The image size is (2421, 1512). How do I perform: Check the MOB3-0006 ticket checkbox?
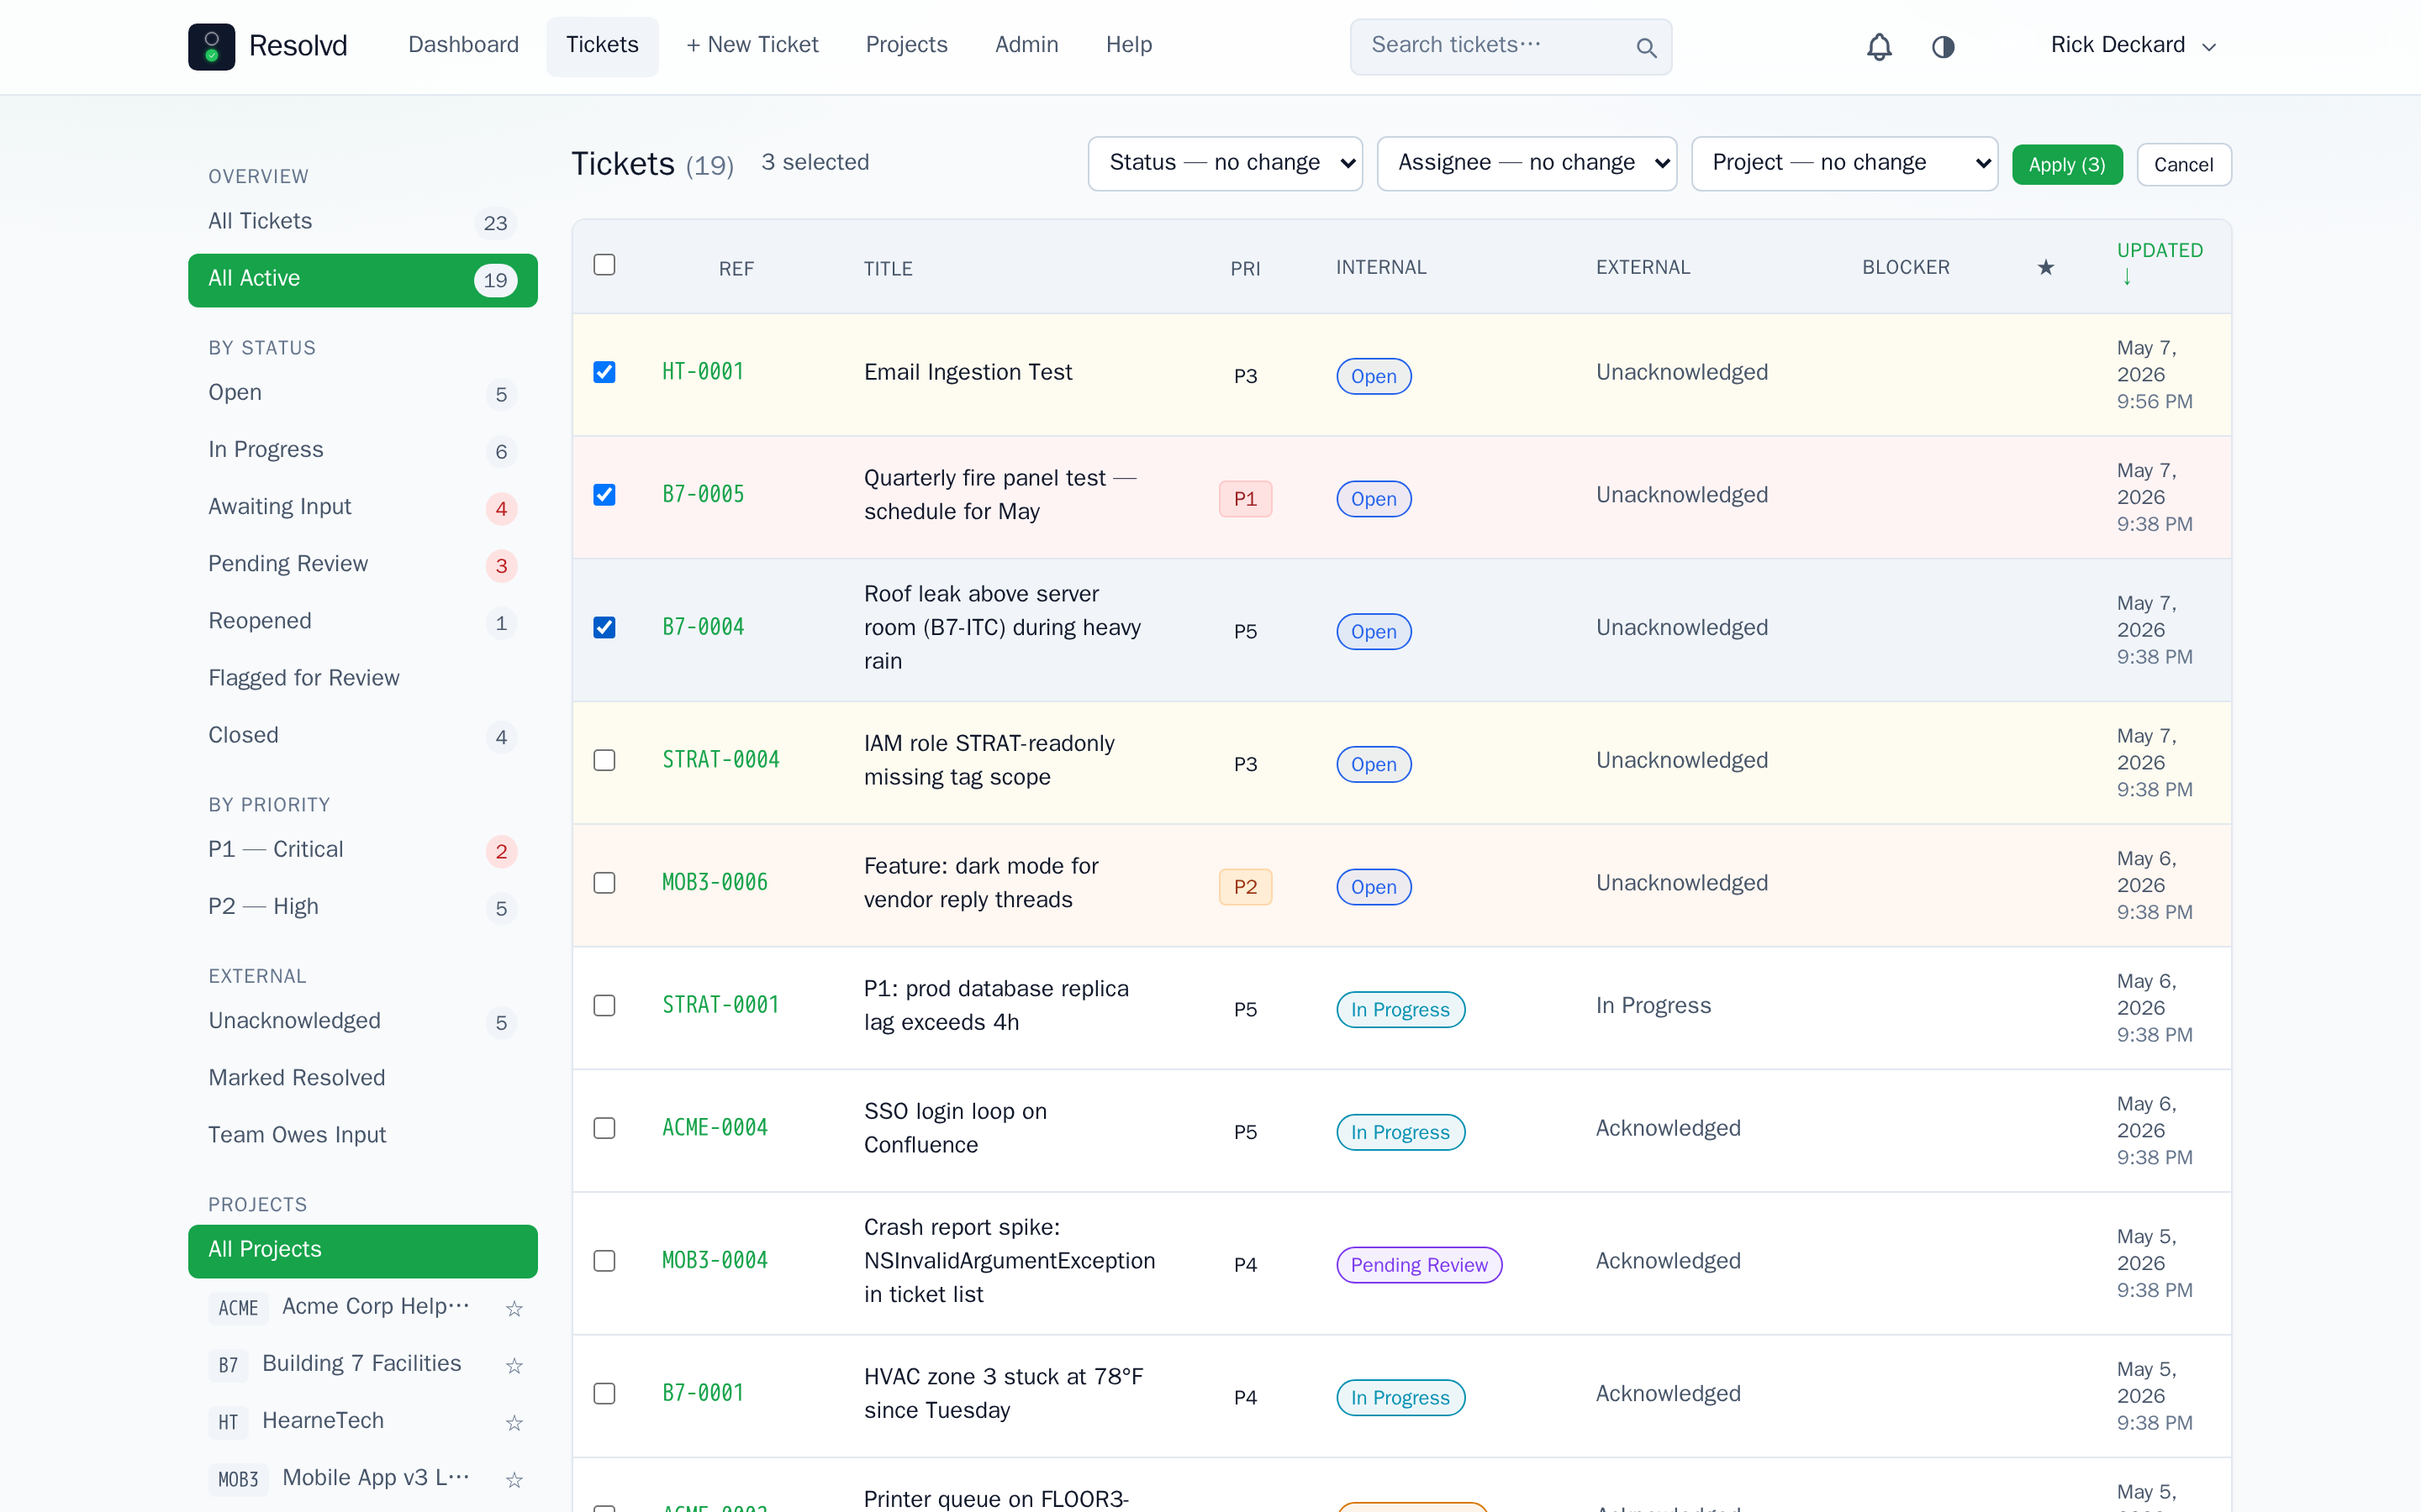tap(604, 883)
